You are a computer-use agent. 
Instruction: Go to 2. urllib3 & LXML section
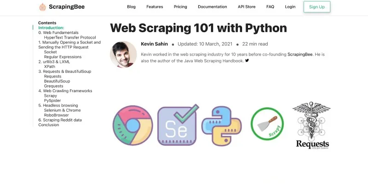pyautogui.click(x=54, y=62)
